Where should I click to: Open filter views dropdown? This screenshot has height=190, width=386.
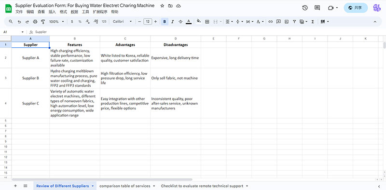(303, 22)
